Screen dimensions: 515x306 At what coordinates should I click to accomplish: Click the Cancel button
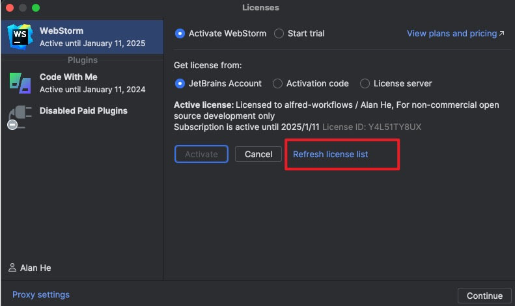(x=258, y=154)
